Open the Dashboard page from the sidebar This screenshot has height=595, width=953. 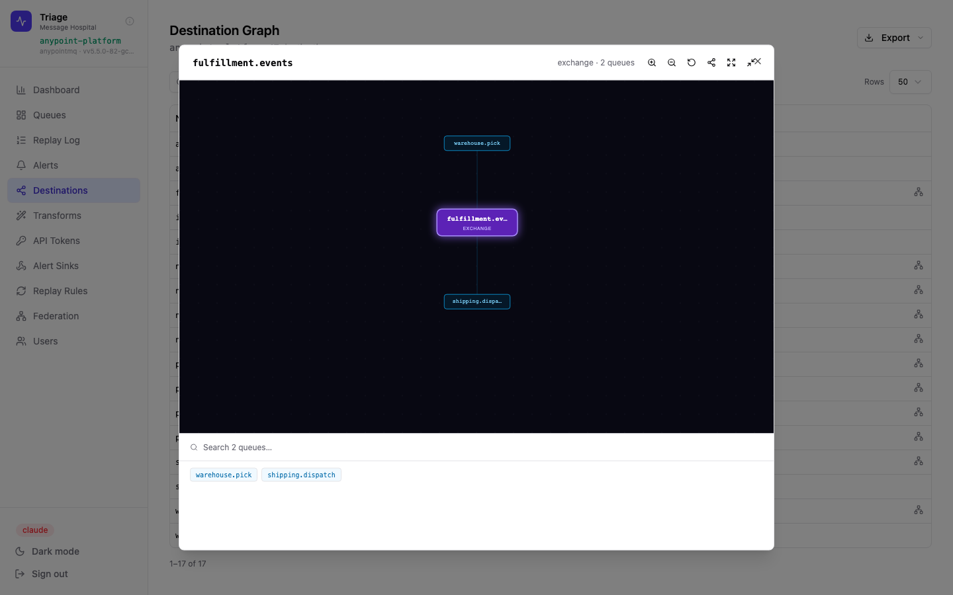coord(74,90)
